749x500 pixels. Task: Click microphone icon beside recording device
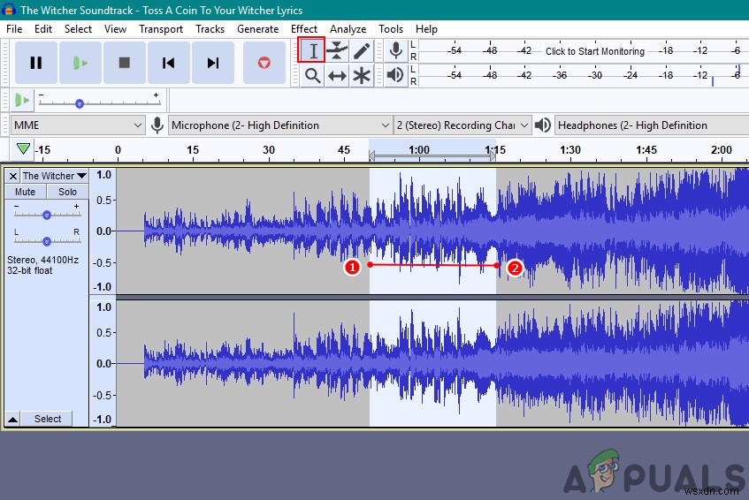(x=157, y=125)
